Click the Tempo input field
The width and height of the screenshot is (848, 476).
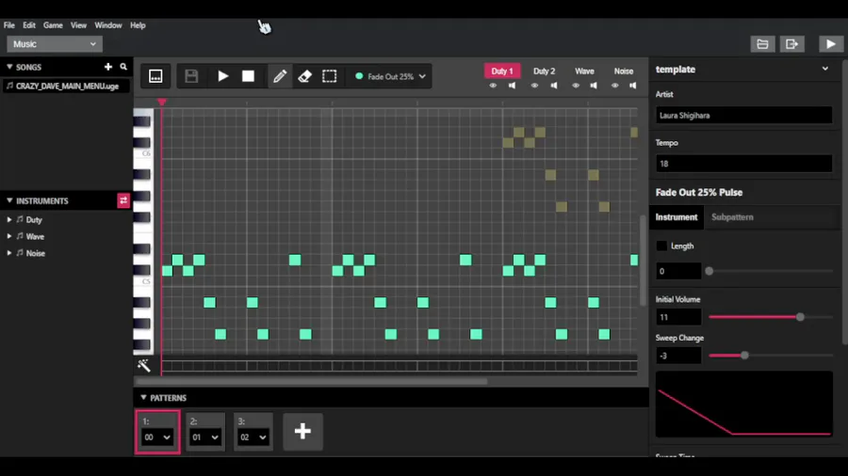744,164
